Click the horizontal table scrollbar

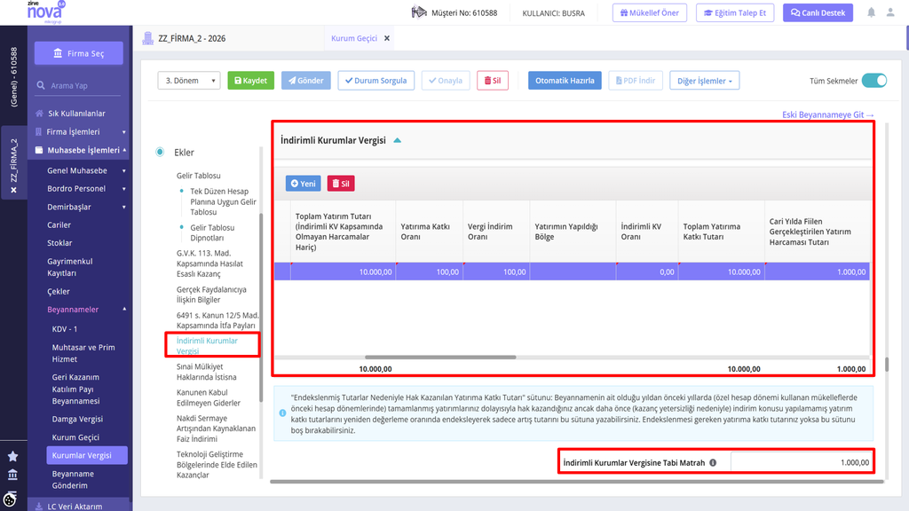pos(440,357)
